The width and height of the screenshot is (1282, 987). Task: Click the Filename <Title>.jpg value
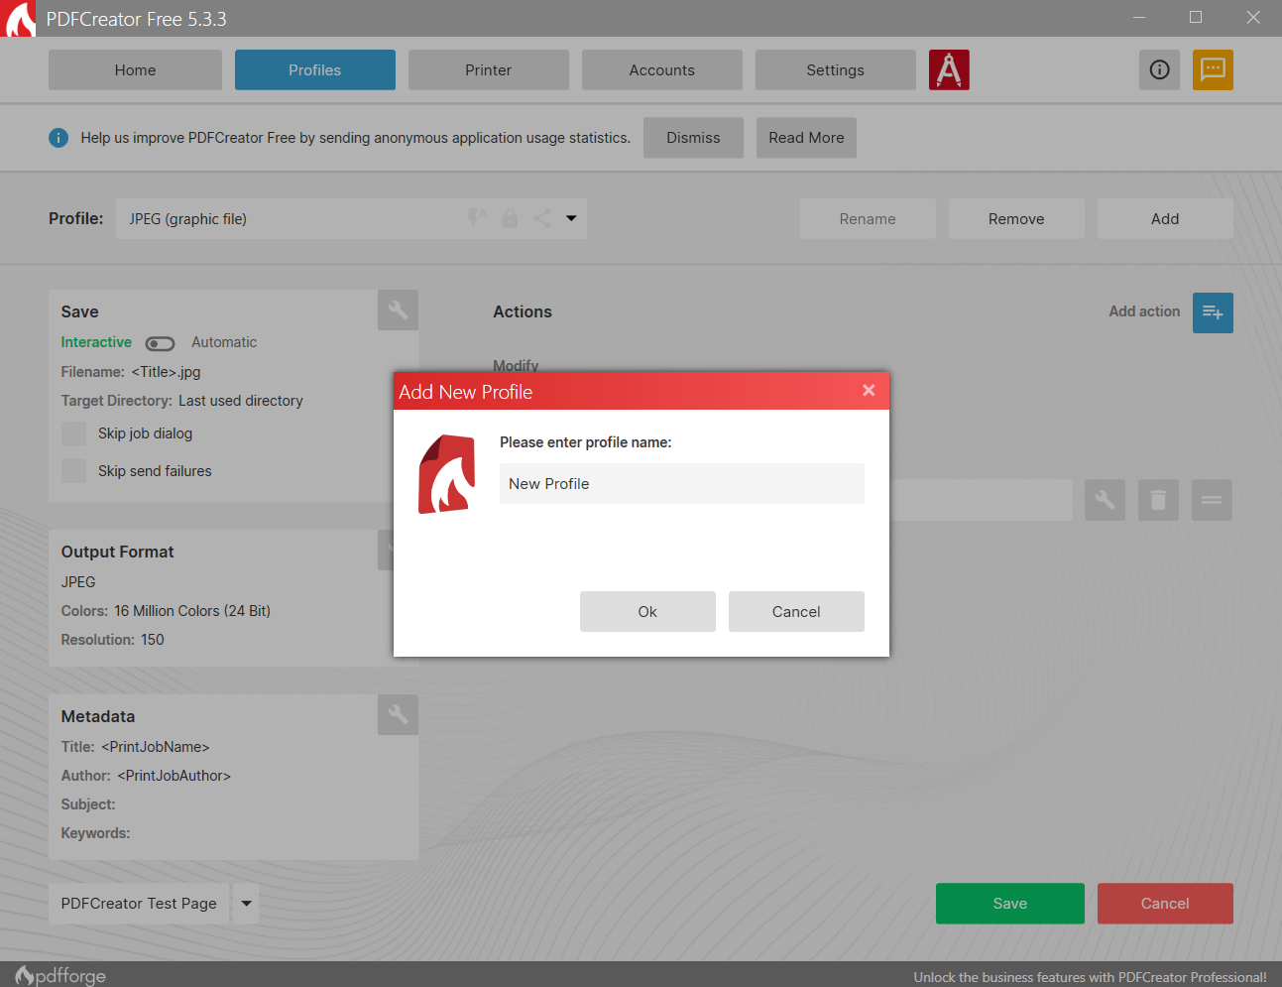166,372
